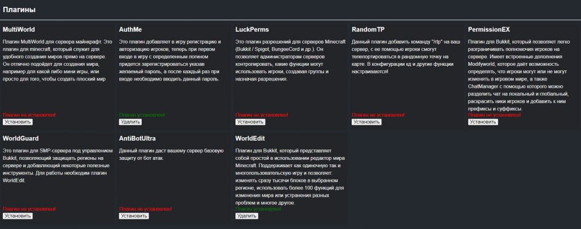Install the RandomTP plugin
Viewport: 581px width, 229px height.
pyautogui.click(x=367, y=122)
